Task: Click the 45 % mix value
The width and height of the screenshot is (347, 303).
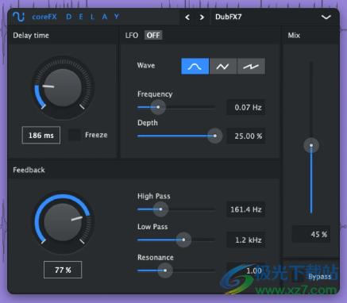Action: pyautogui.click(x=311, y=234)
